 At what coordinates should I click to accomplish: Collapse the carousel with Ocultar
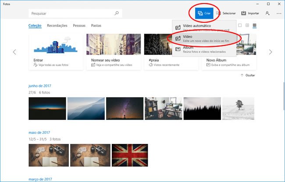tap(248, 75)
